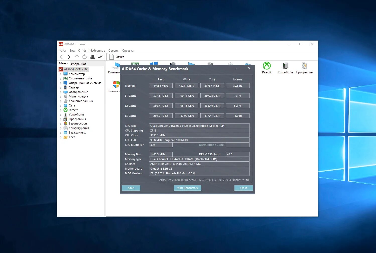Select Безопасность in the tree
This screenshot has width=376, height=253.
point(78,123)
